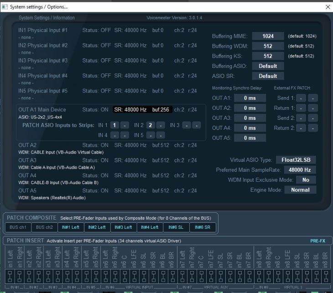The width and height of the screenshot is (333, 293).
Task: Click IN#6 SL composite patch button
Action: (x=176, y=227)
